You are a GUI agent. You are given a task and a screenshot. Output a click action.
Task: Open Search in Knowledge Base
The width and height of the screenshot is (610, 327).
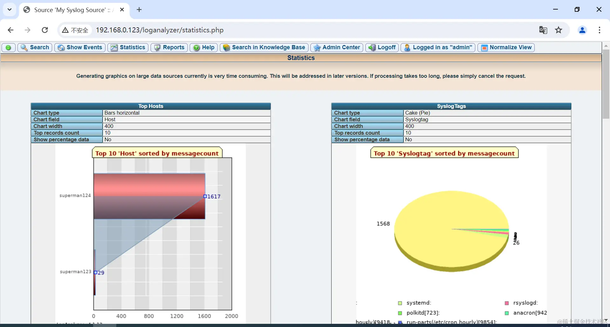(264, 48)
